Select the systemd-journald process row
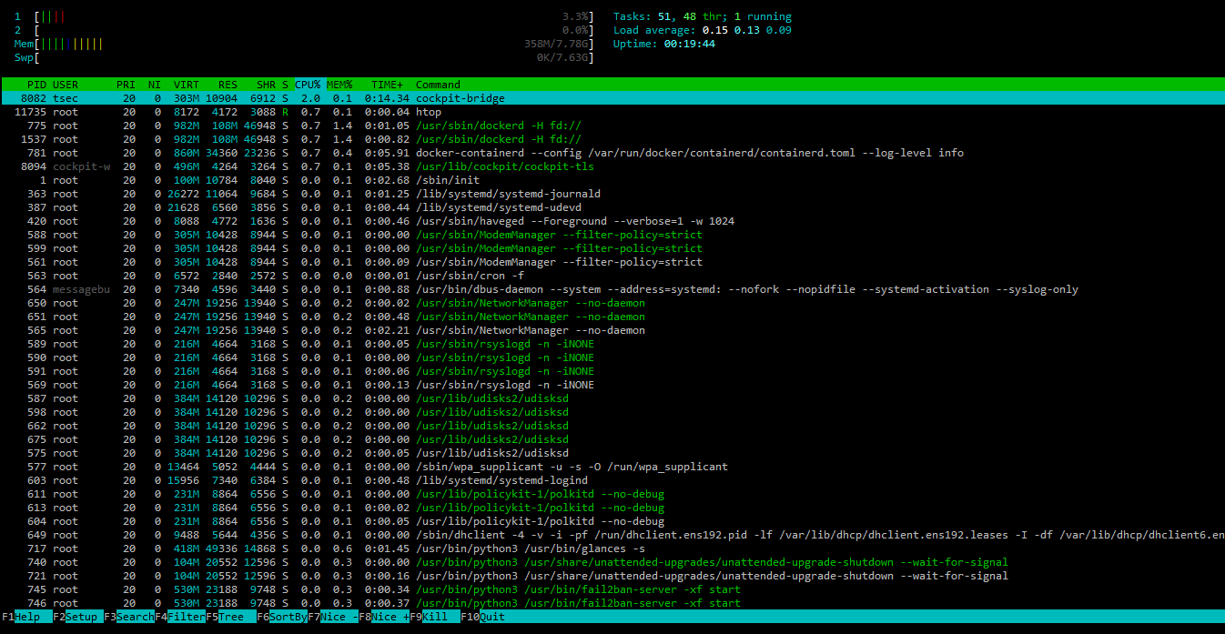The width and height of the screenshot is (1225, 634). [612, 194]
